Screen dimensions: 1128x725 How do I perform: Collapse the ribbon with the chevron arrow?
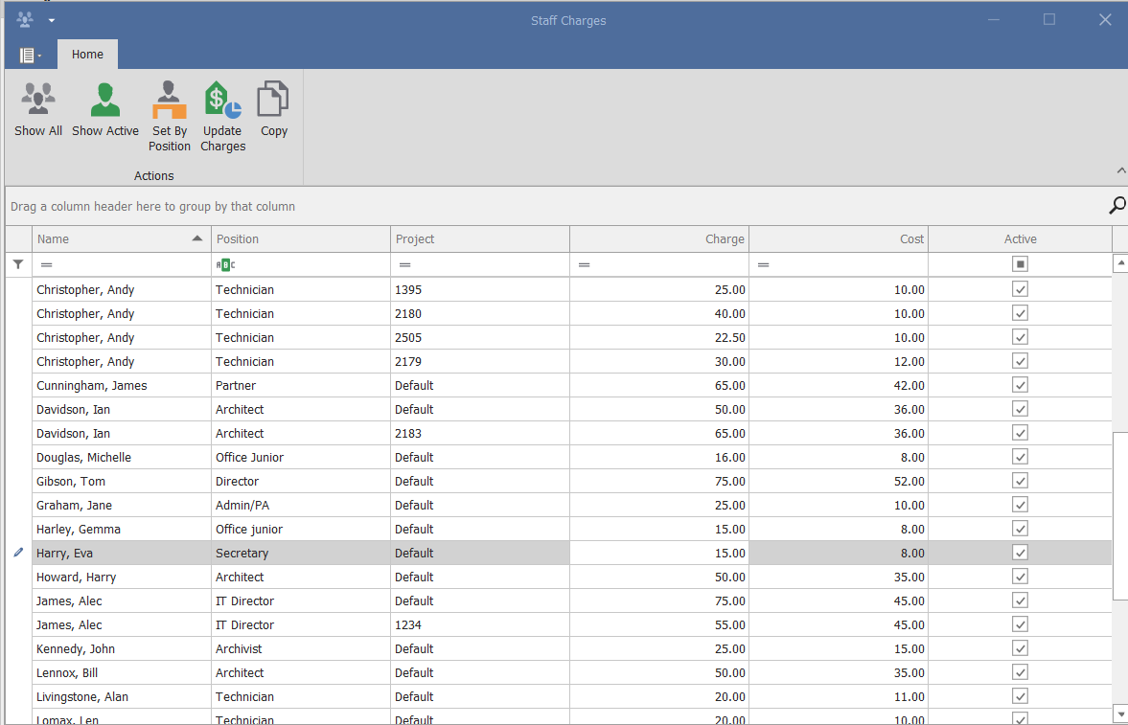1120,170
